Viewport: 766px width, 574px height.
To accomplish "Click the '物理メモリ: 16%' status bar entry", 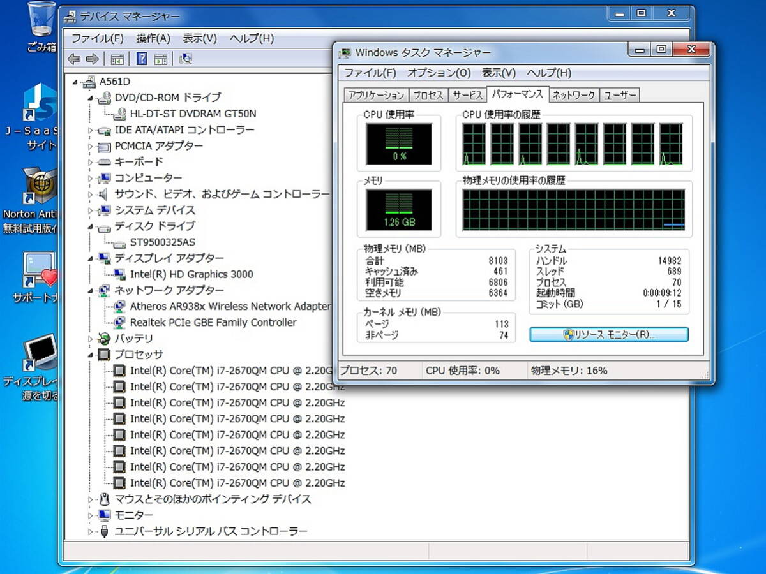I will [569, 371].
